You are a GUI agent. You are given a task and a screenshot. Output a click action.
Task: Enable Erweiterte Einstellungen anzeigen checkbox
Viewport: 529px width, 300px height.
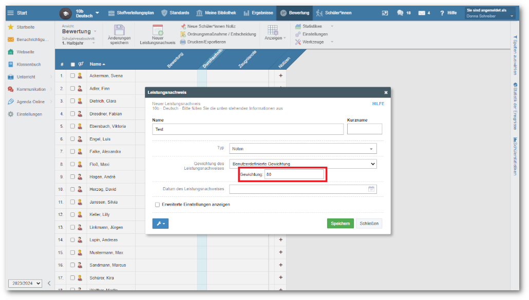pyautogui.click(x=157, y=205)
